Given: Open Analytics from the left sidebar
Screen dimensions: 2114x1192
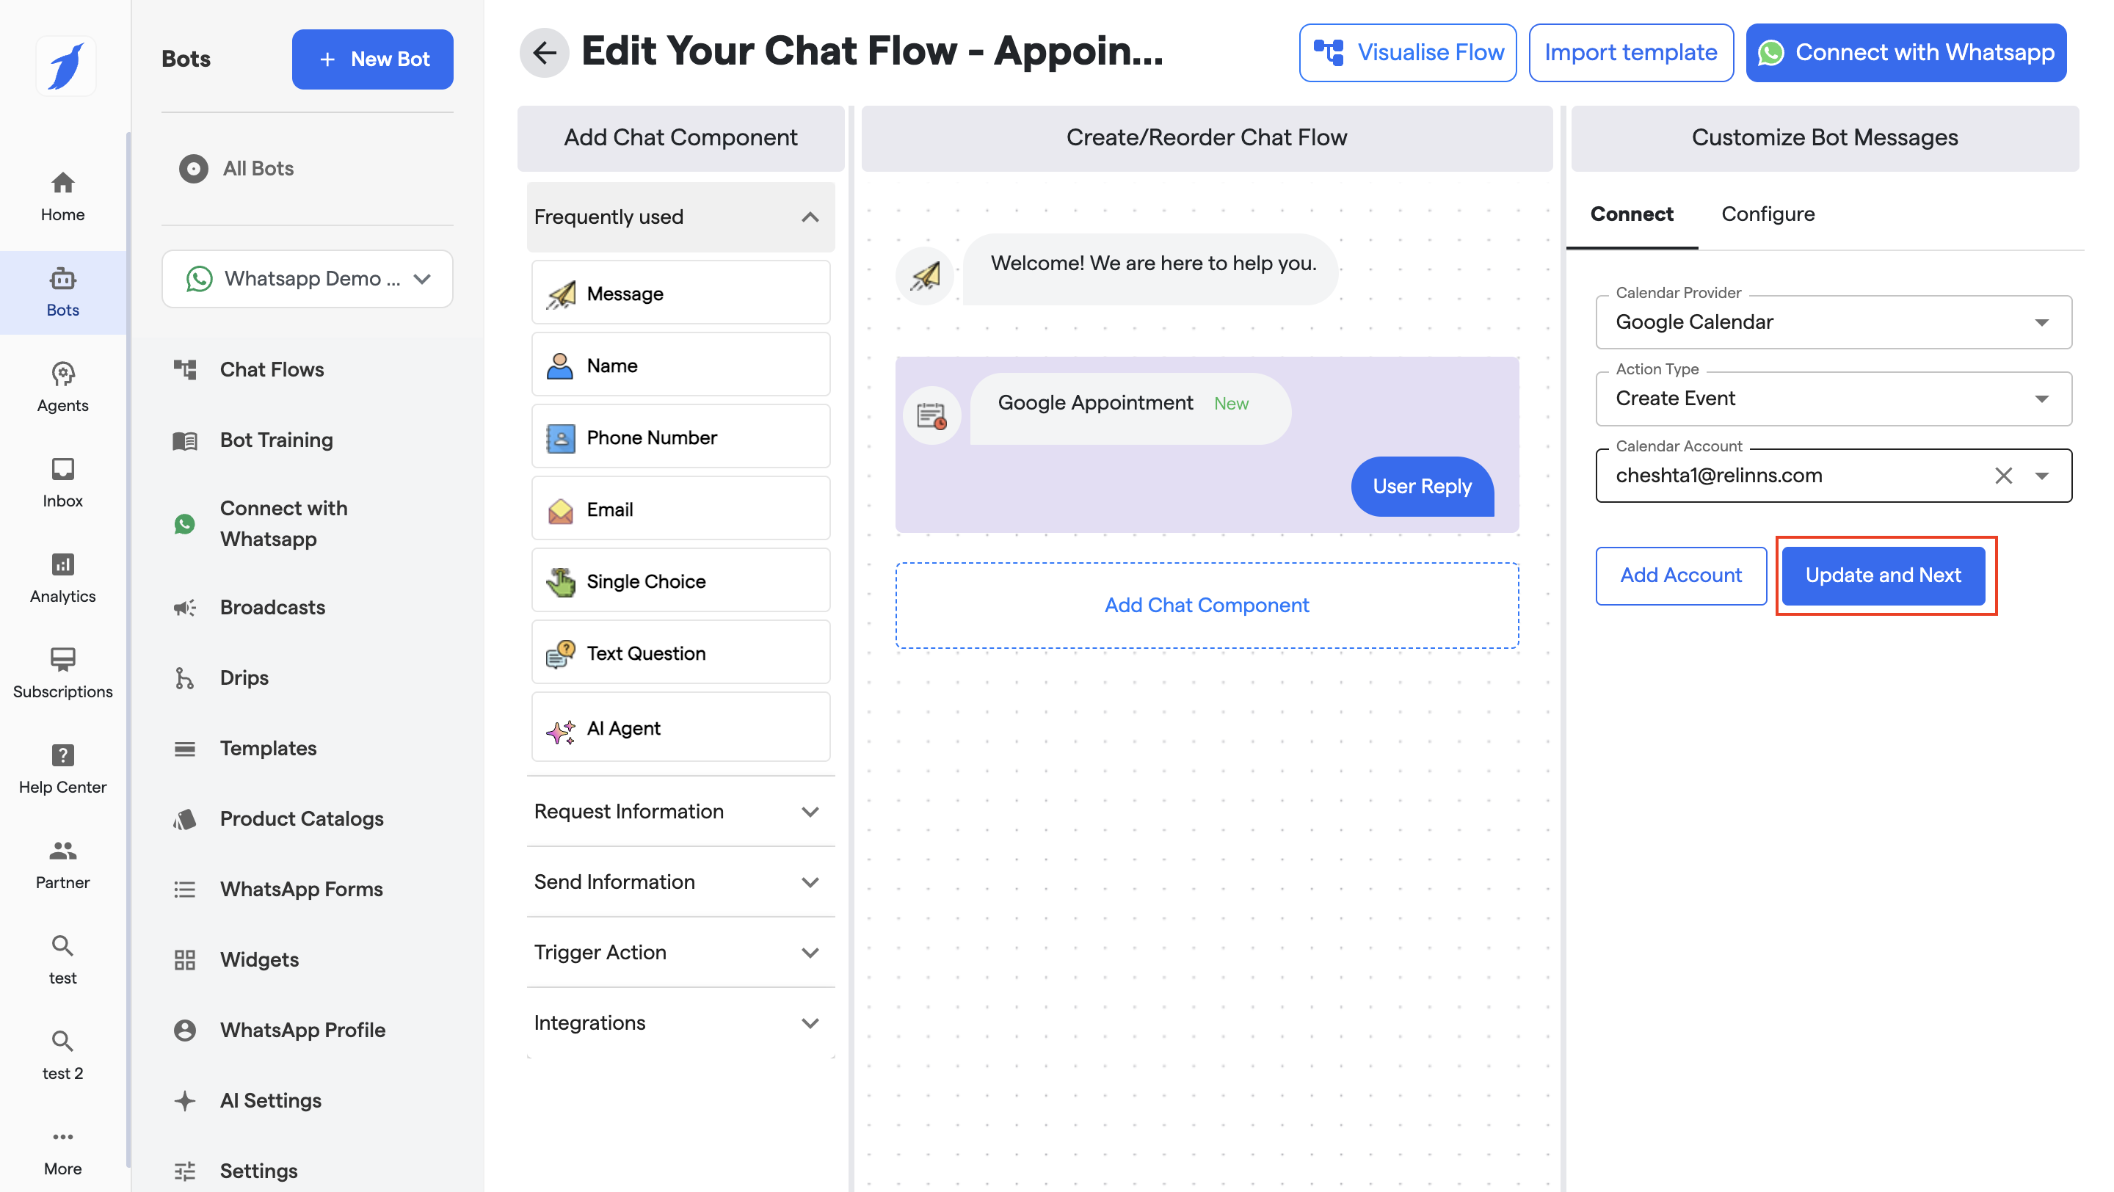Looking at the screenshot, I should point(62,577).
